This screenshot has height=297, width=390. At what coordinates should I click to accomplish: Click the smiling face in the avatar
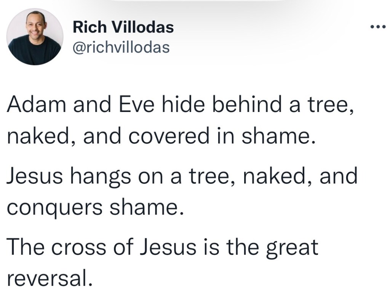[x=34, y=26]
